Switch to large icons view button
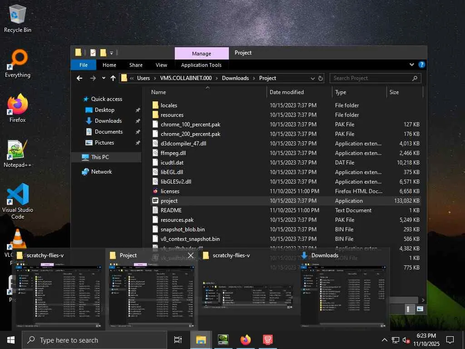Screen dimensions: 465x349 pos(420,309)
